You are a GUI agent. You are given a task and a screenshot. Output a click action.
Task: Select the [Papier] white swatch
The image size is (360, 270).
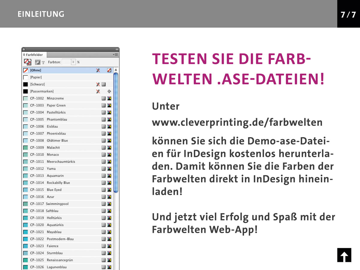[25, 77]
